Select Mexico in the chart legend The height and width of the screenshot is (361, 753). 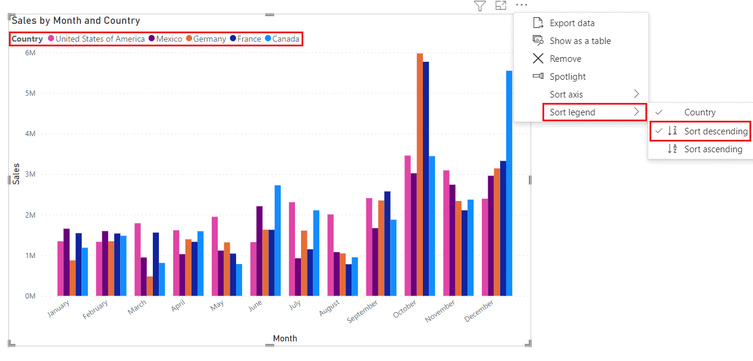(x=168, y=39)
